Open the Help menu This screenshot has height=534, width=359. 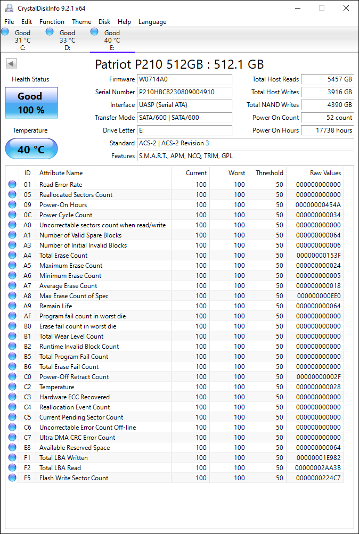[124, 22]
